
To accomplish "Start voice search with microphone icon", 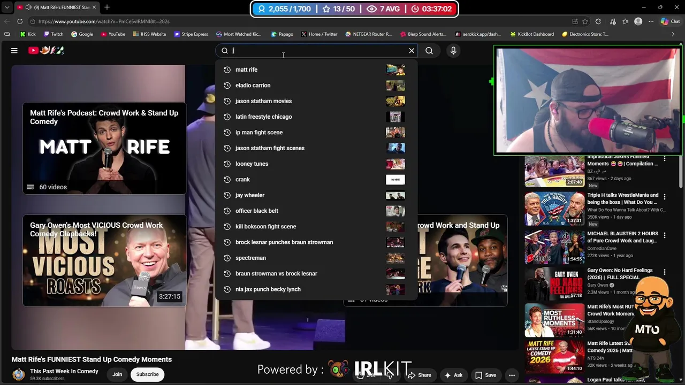I will coord(453,51).
